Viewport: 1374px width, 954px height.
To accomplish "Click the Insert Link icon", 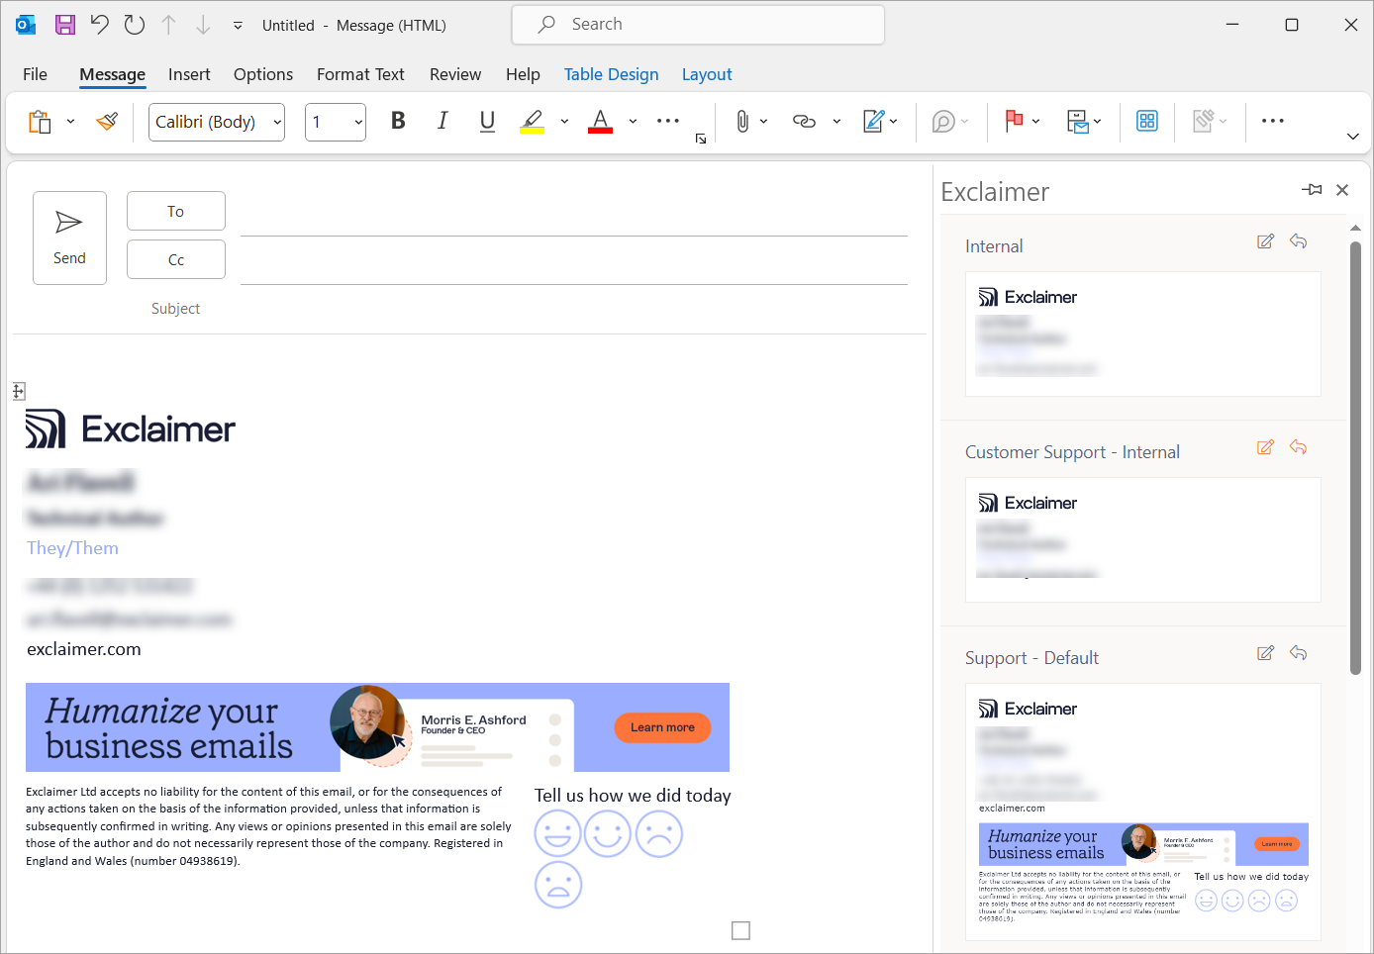I will (x=804, y=121).
